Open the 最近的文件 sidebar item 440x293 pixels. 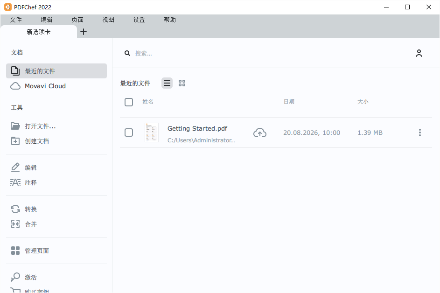56,71
